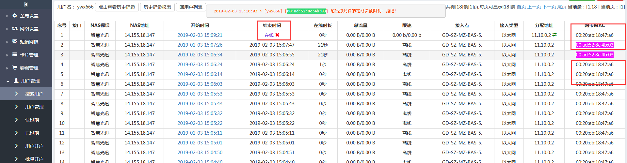Open the 用户开户 submenu item
Image resolution: width=627 pixels, height=163 pixels.
[x=34, y=146]
